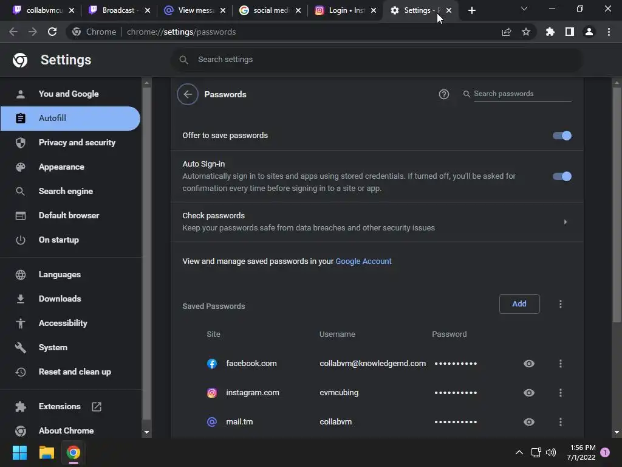Viewport: 622px width, 467px height.
Task: Go back from the Passwords page
Action: click(188, 94)
